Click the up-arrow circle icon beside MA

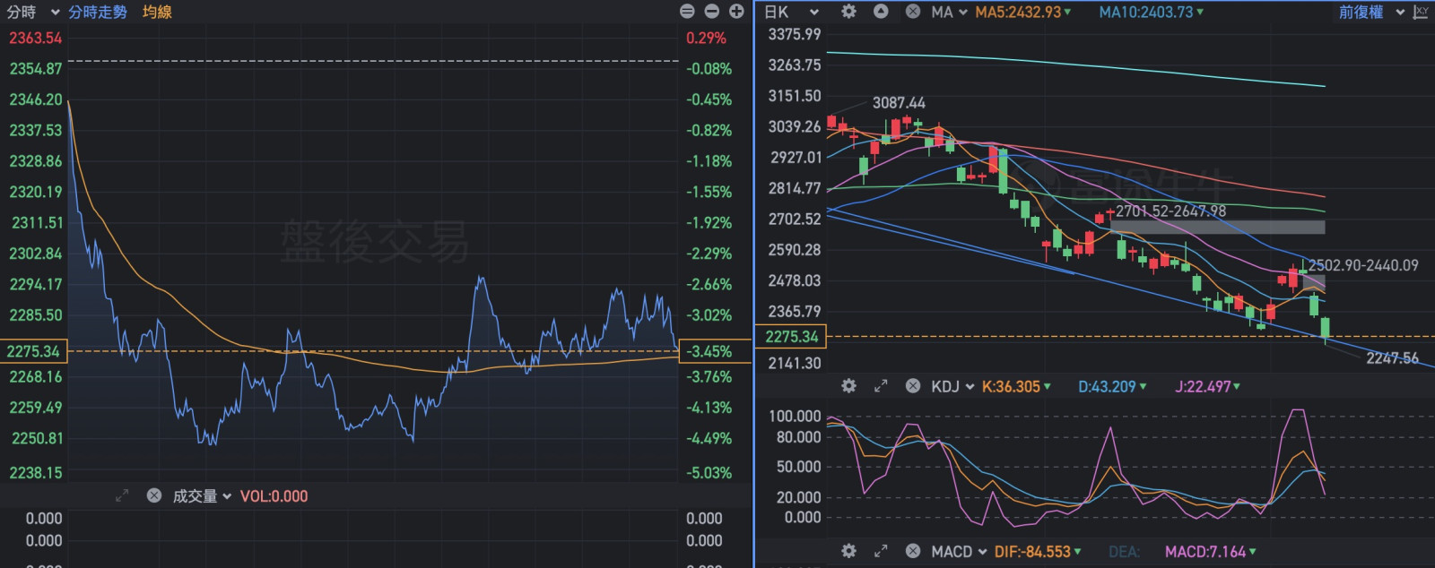881,12
